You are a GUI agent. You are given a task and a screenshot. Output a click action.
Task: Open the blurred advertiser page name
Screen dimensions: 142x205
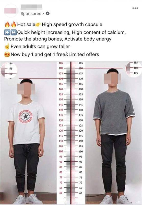tap(31, 7)
